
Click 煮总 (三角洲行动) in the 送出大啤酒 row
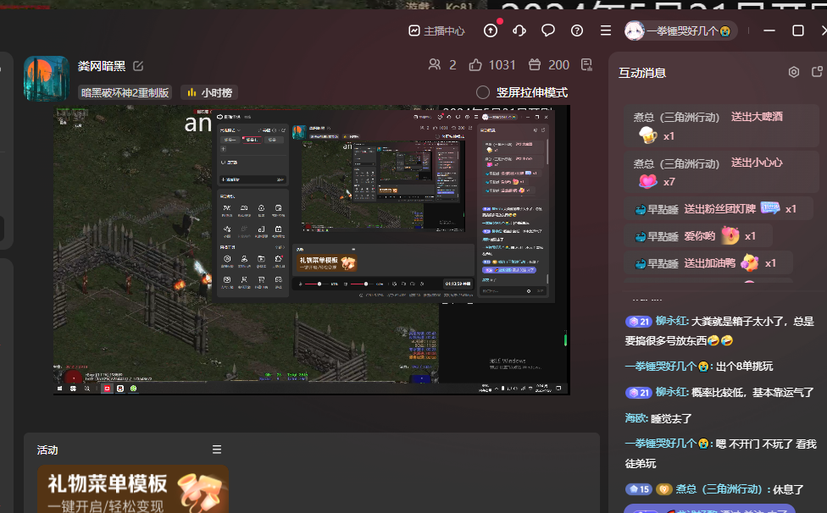pos(676,117)
